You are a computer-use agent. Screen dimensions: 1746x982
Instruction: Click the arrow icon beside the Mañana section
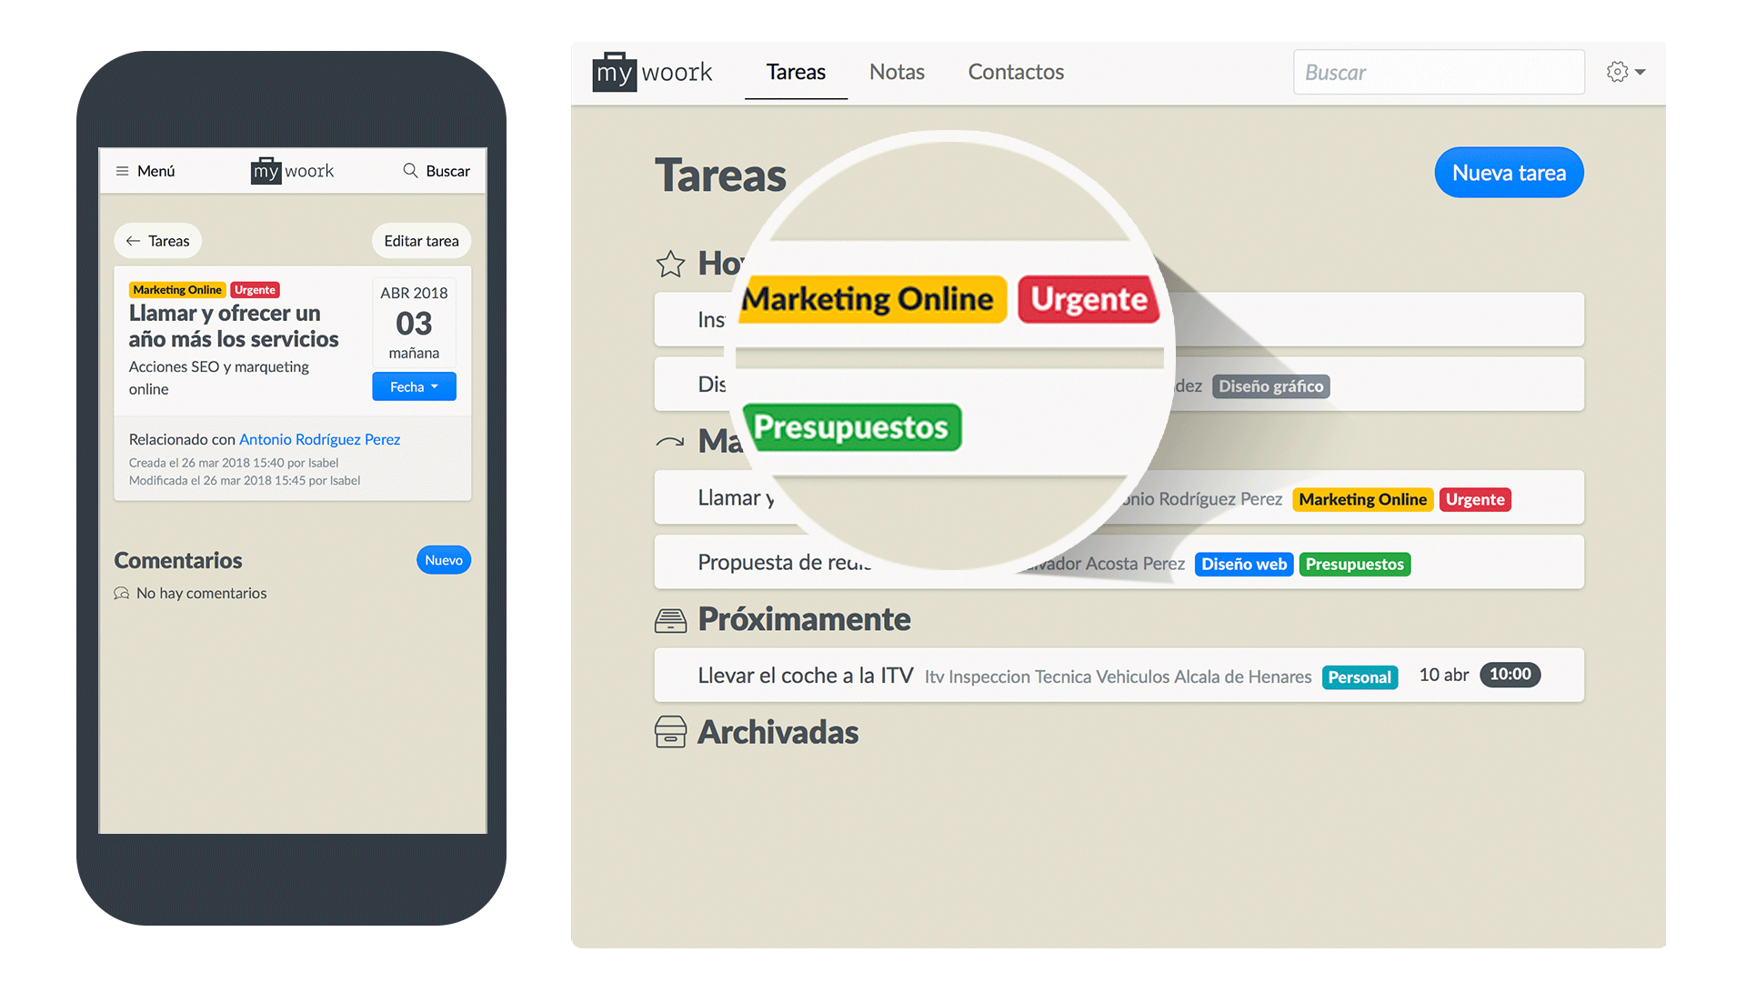coord(670,442)
